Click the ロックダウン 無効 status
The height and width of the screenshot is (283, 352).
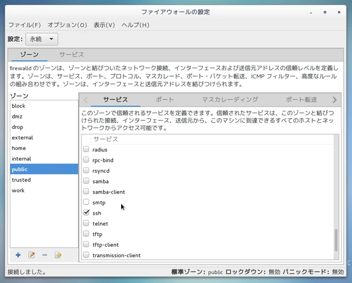click(253, 272)
